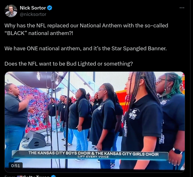Click the verified badge next to Salty Texan
Image resolution: width=193 pixels, height=177 pixels.
54,176
